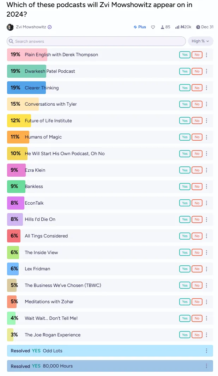The image size is (218, 376).
Task: Click the Future of Life Institute probability bar
Action: tap(19, 121)
